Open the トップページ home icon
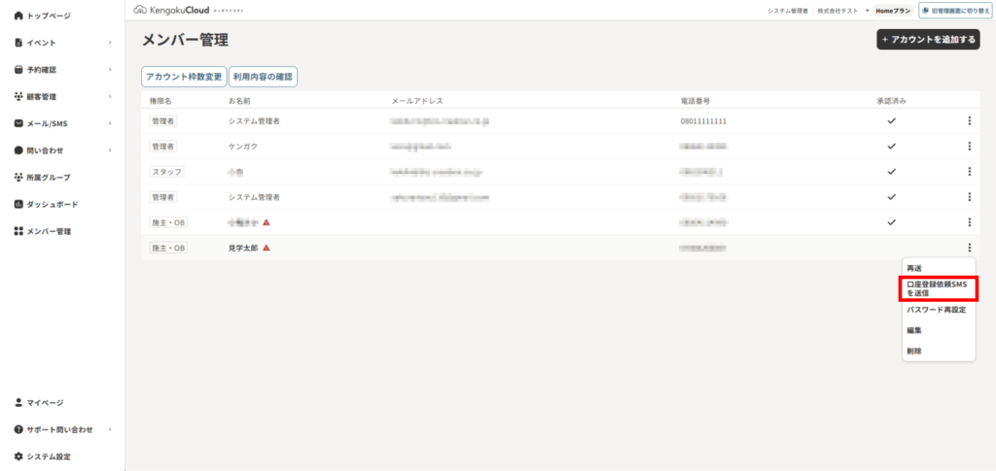The image size is (996, 471). (x=18, y=17)
